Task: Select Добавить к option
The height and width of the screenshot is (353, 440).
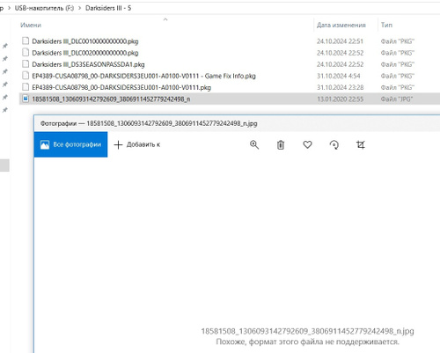Action: tap(143, 144)
